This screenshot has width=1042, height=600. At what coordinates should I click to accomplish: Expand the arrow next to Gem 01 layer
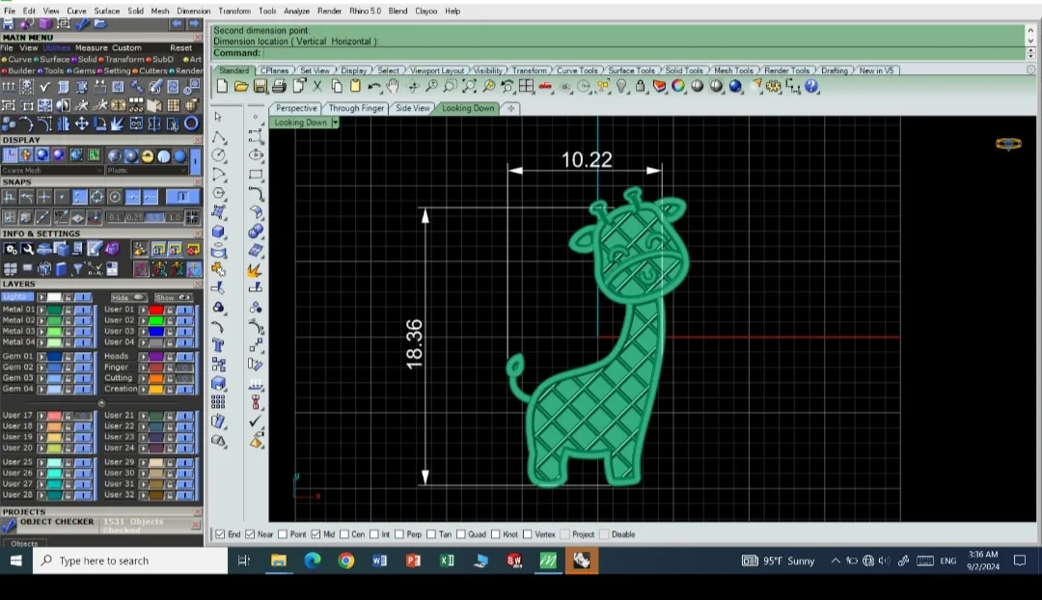[x=41, y=357]
